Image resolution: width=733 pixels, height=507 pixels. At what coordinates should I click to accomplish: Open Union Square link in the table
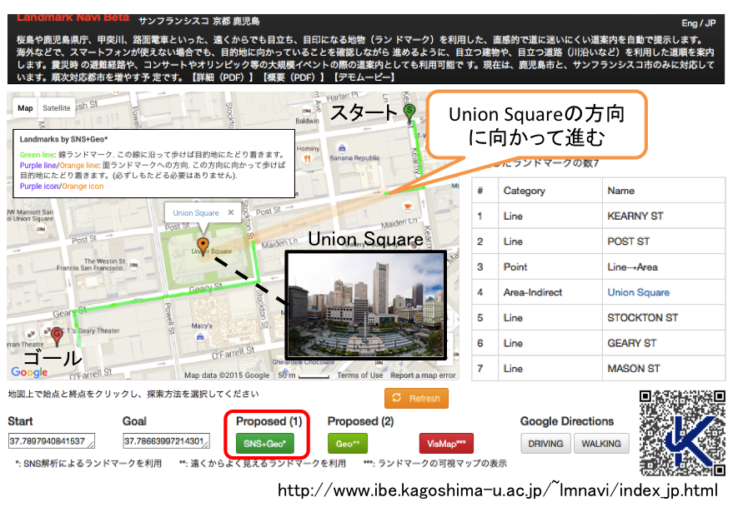pyautogui.click(x=638, y=292)
